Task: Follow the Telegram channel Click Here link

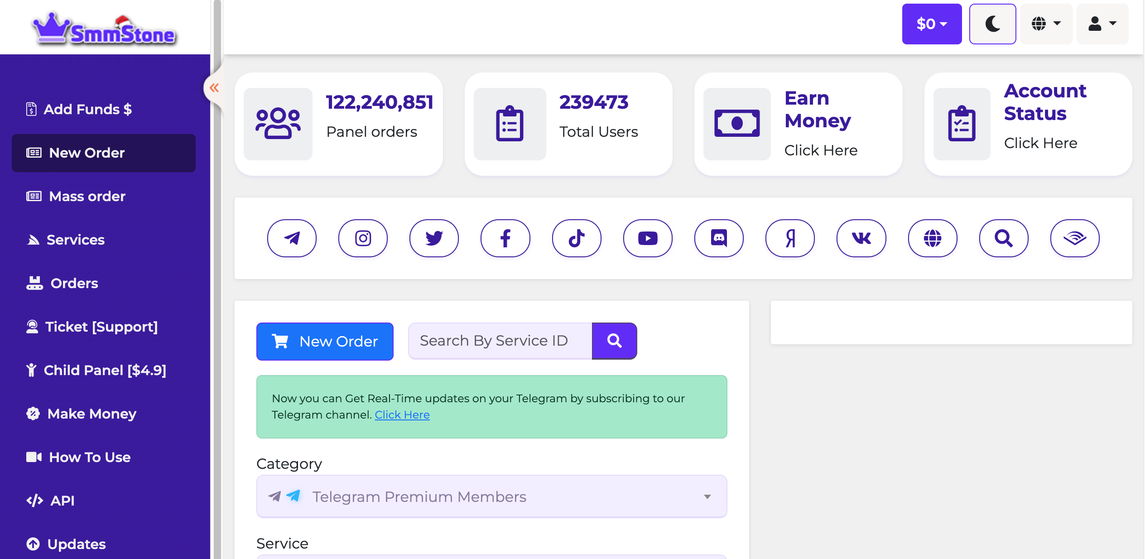Action: click(x=402, y=415)
